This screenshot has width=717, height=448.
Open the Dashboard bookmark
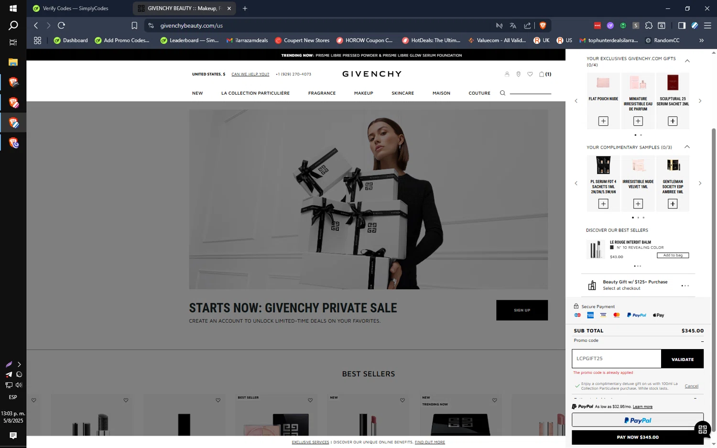pos(71,41)
